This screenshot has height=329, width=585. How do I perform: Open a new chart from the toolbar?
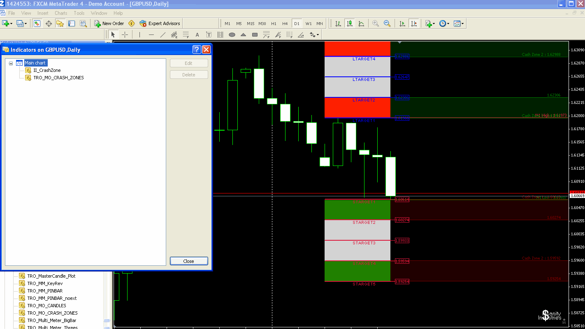(6, 23)
